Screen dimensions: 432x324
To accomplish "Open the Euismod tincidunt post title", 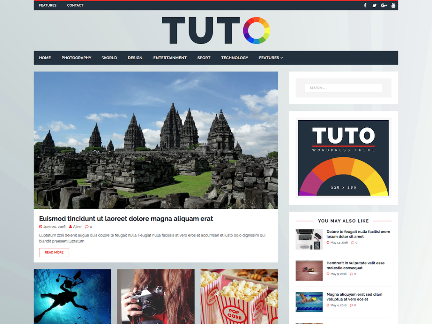I will coord(126,219).
